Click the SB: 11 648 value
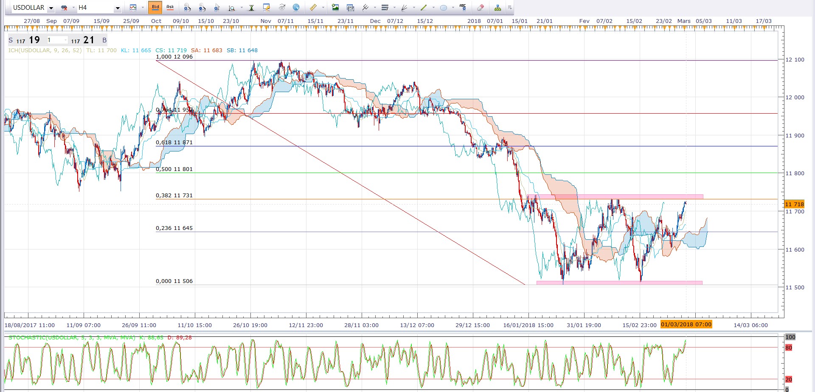The height and width of the screenshot is (392, 815). click(242, 50)
